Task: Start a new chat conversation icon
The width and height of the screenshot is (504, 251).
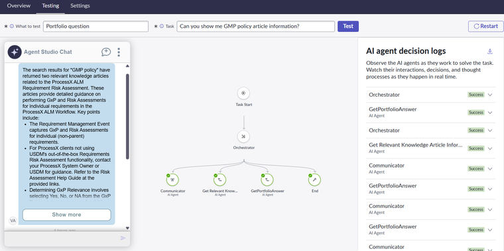Action: pyautogui.click(x=106, y=52)
